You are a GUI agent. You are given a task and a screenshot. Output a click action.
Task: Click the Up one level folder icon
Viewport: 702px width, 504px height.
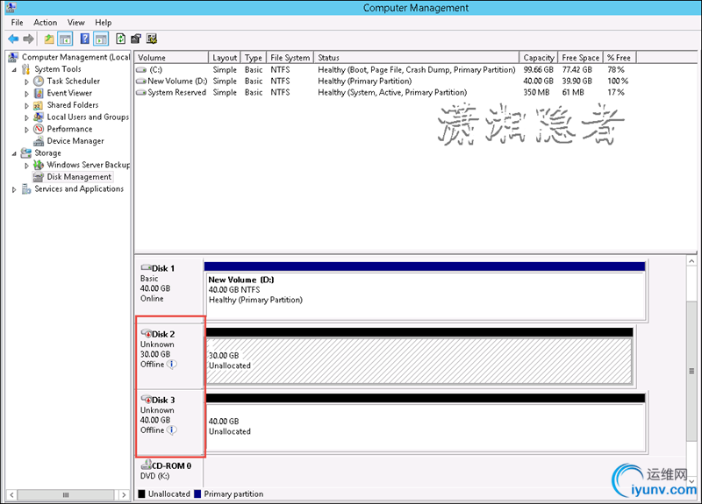[49, 39]
